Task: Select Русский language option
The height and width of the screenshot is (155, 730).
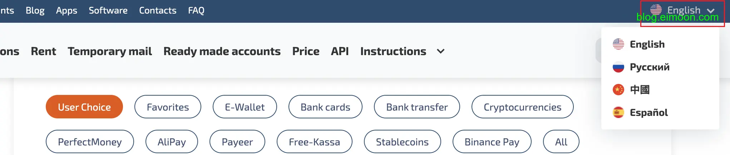Action: coord(649,67)
